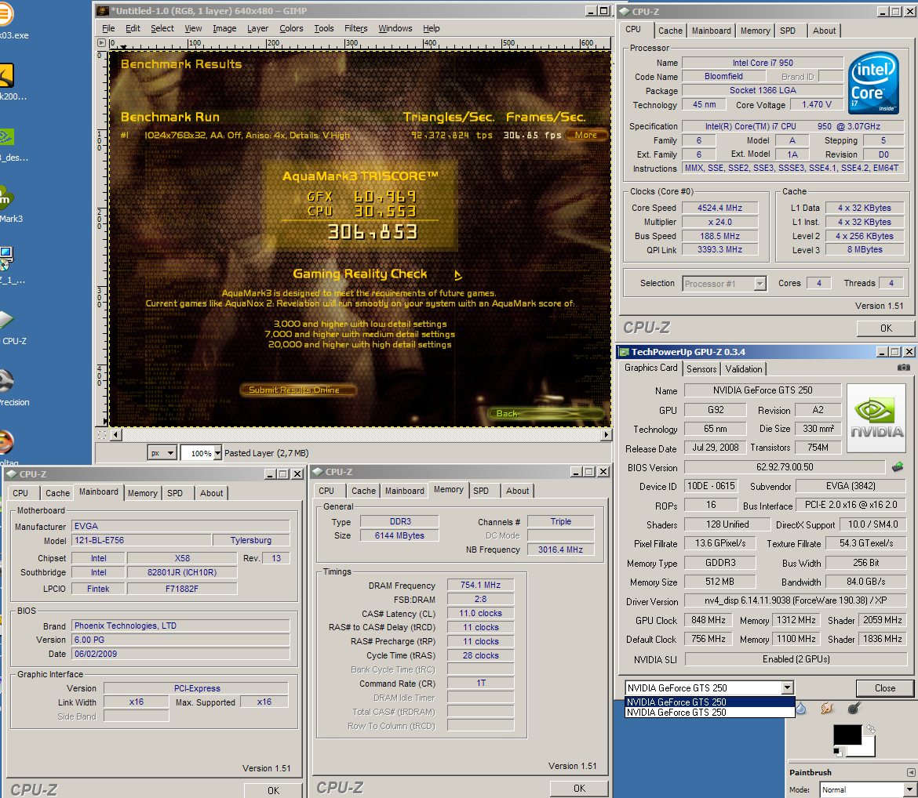
Task: Click OK in the CPU-Z Mainboard window
Action: (273, 790)
